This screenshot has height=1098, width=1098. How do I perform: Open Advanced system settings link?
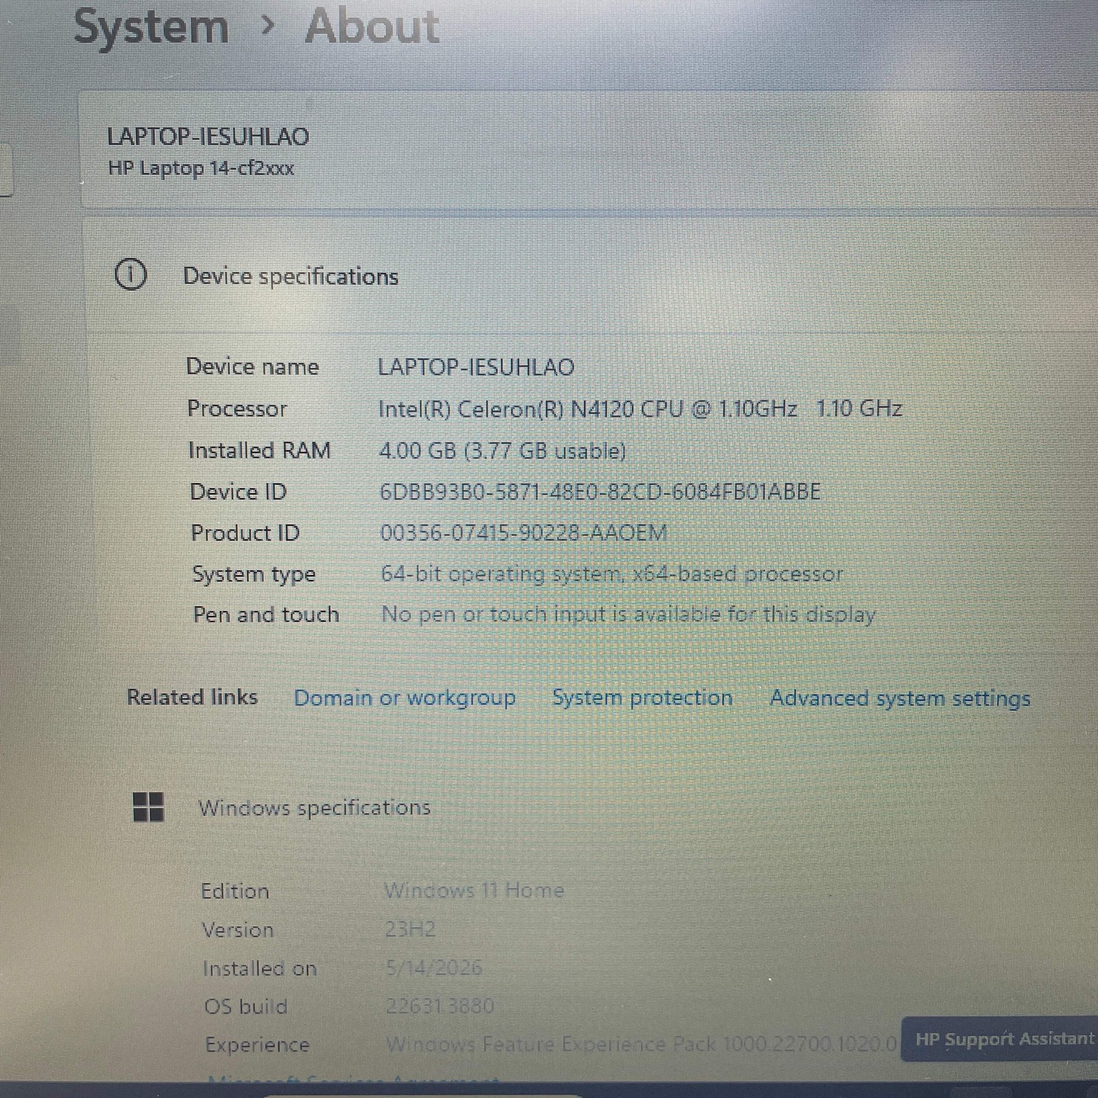tap(900, 698)
